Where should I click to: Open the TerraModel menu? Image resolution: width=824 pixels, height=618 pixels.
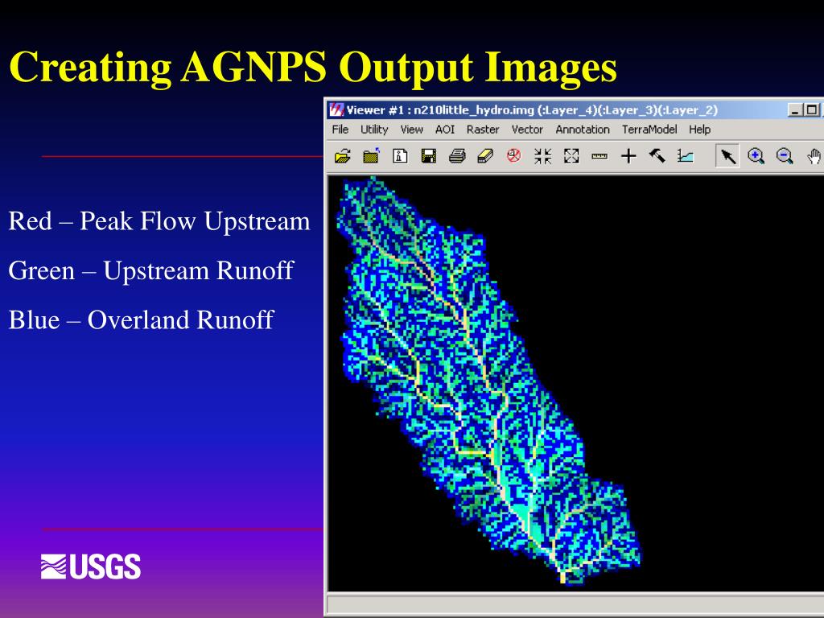(649, 130)
